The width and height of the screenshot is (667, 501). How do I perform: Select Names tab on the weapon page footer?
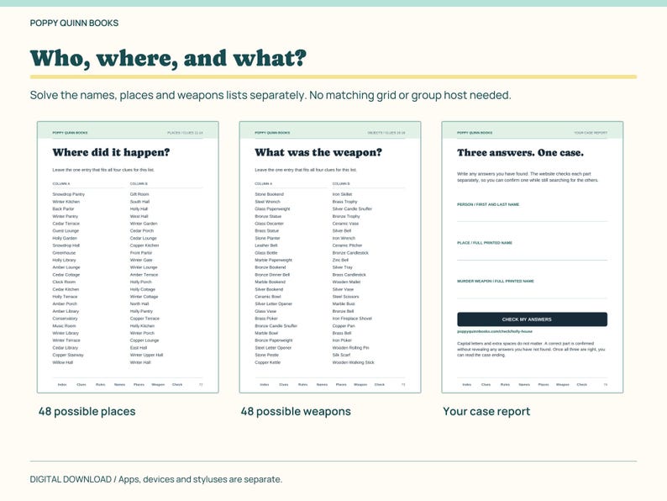pos(322,384)
